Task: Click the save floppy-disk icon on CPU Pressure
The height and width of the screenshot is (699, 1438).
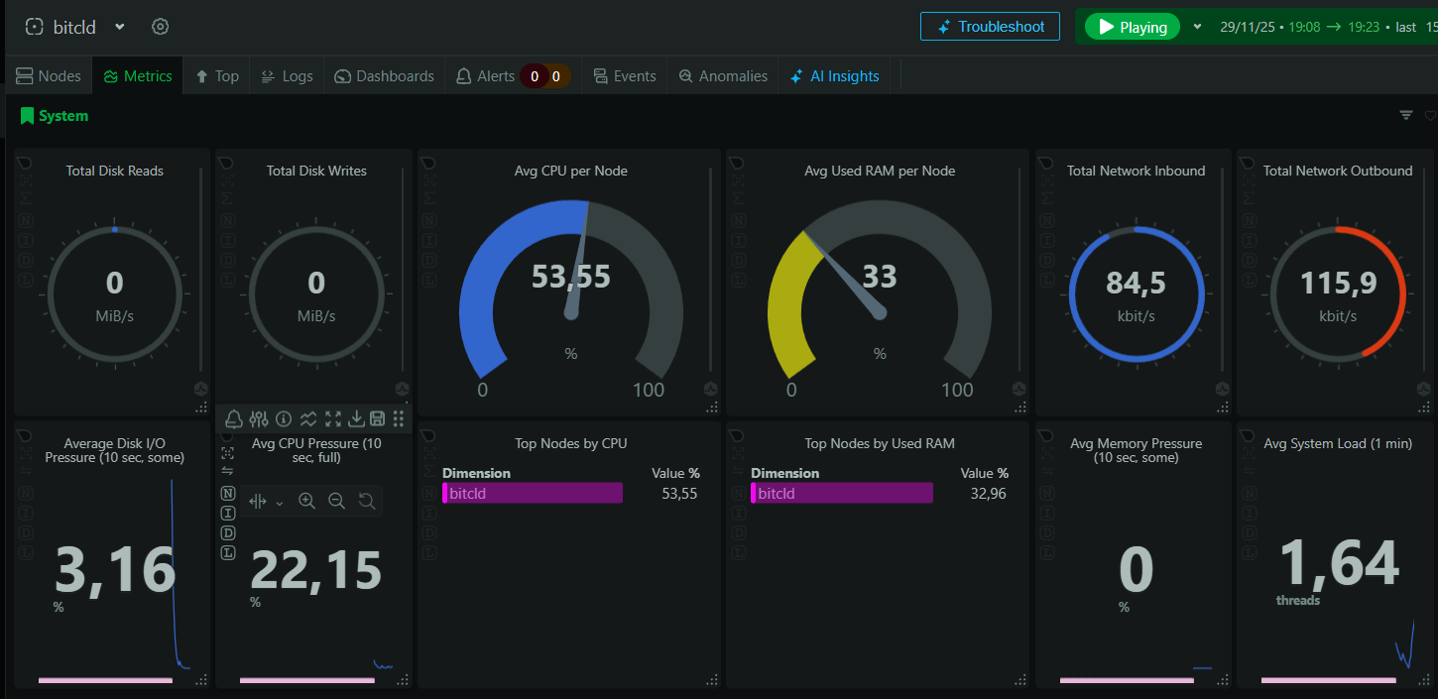Action: (377, 418)
